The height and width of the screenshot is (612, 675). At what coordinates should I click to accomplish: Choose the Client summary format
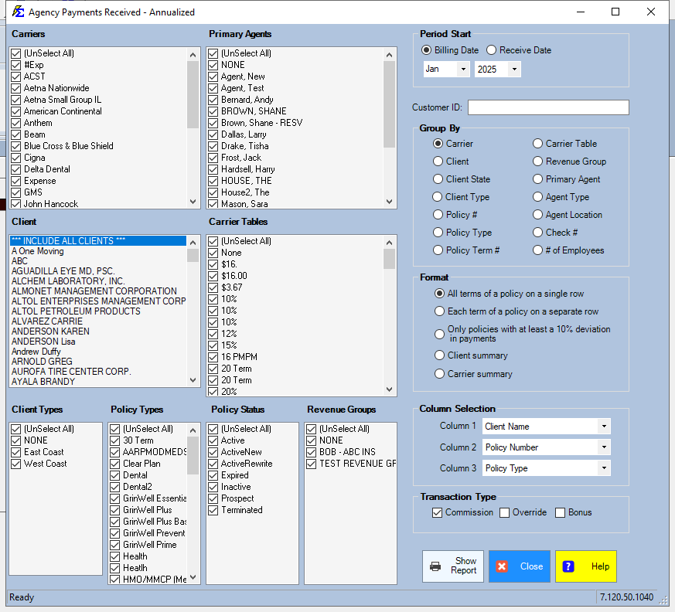pos(439,355)
